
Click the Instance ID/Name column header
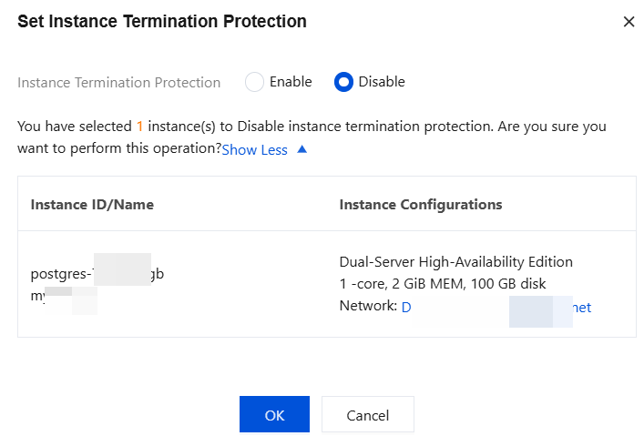pyautogui.click(x=92, y=205)
